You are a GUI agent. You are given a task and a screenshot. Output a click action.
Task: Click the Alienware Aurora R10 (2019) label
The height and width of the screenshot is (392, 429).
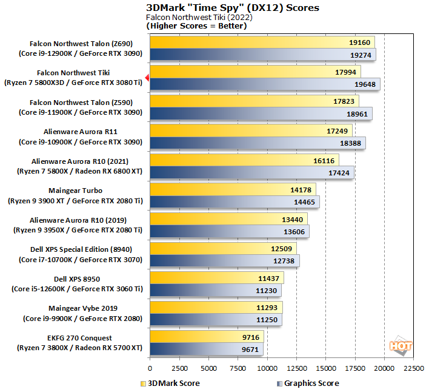point(78,220)
